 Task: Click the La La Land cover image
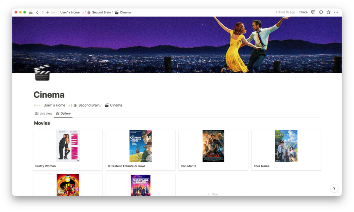[x=177, y=44]
